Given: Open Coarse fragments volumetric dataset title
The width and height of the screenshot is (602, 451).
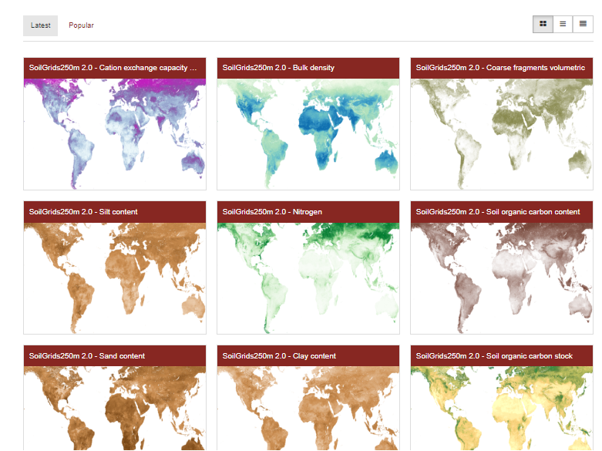Looking at the screenshot, I should pyautogui.click(x=500, y=68).
